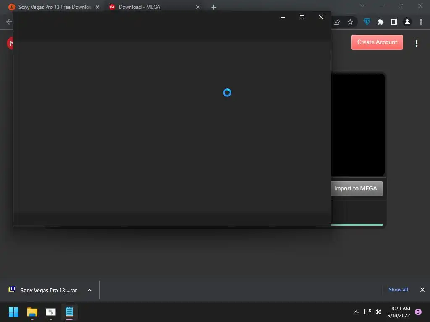Open the notification badge showing 3
The image size is (430, 322).
click(x=418, y=312)
